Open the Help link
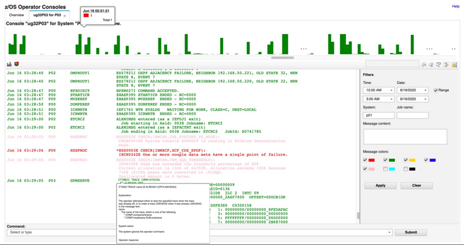This screenshot has width=464, height=245. pyautogui.click(x=455, y=6)
